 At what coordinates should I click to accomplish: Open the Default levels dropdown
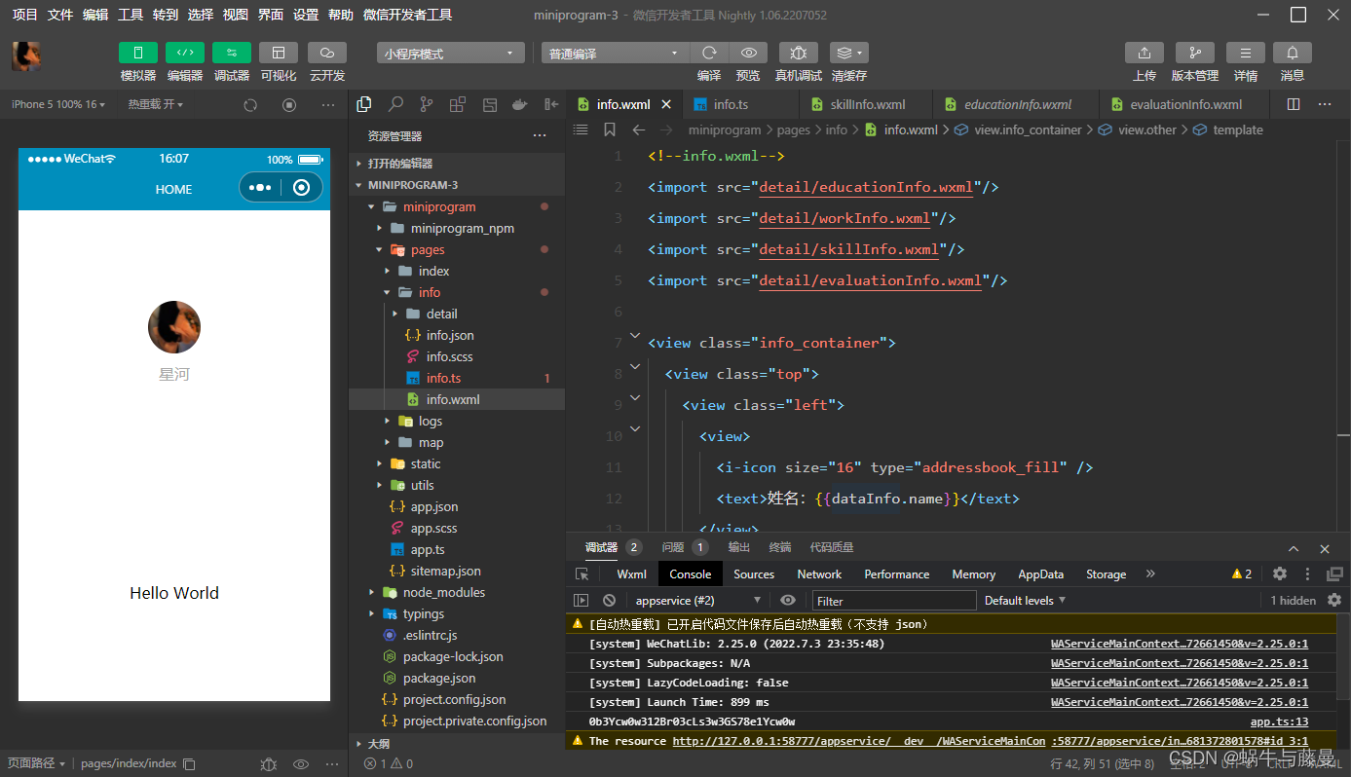coord(1025,601)
